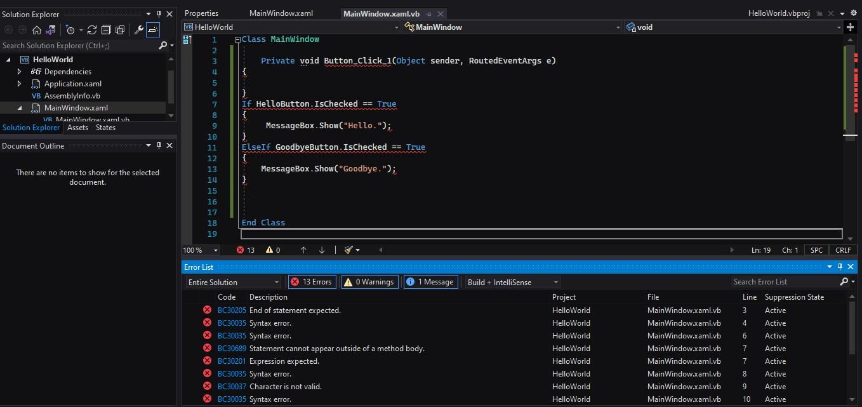Navigate to next error with the down arrow icon
862x407 pixels.
click(322, 250)
